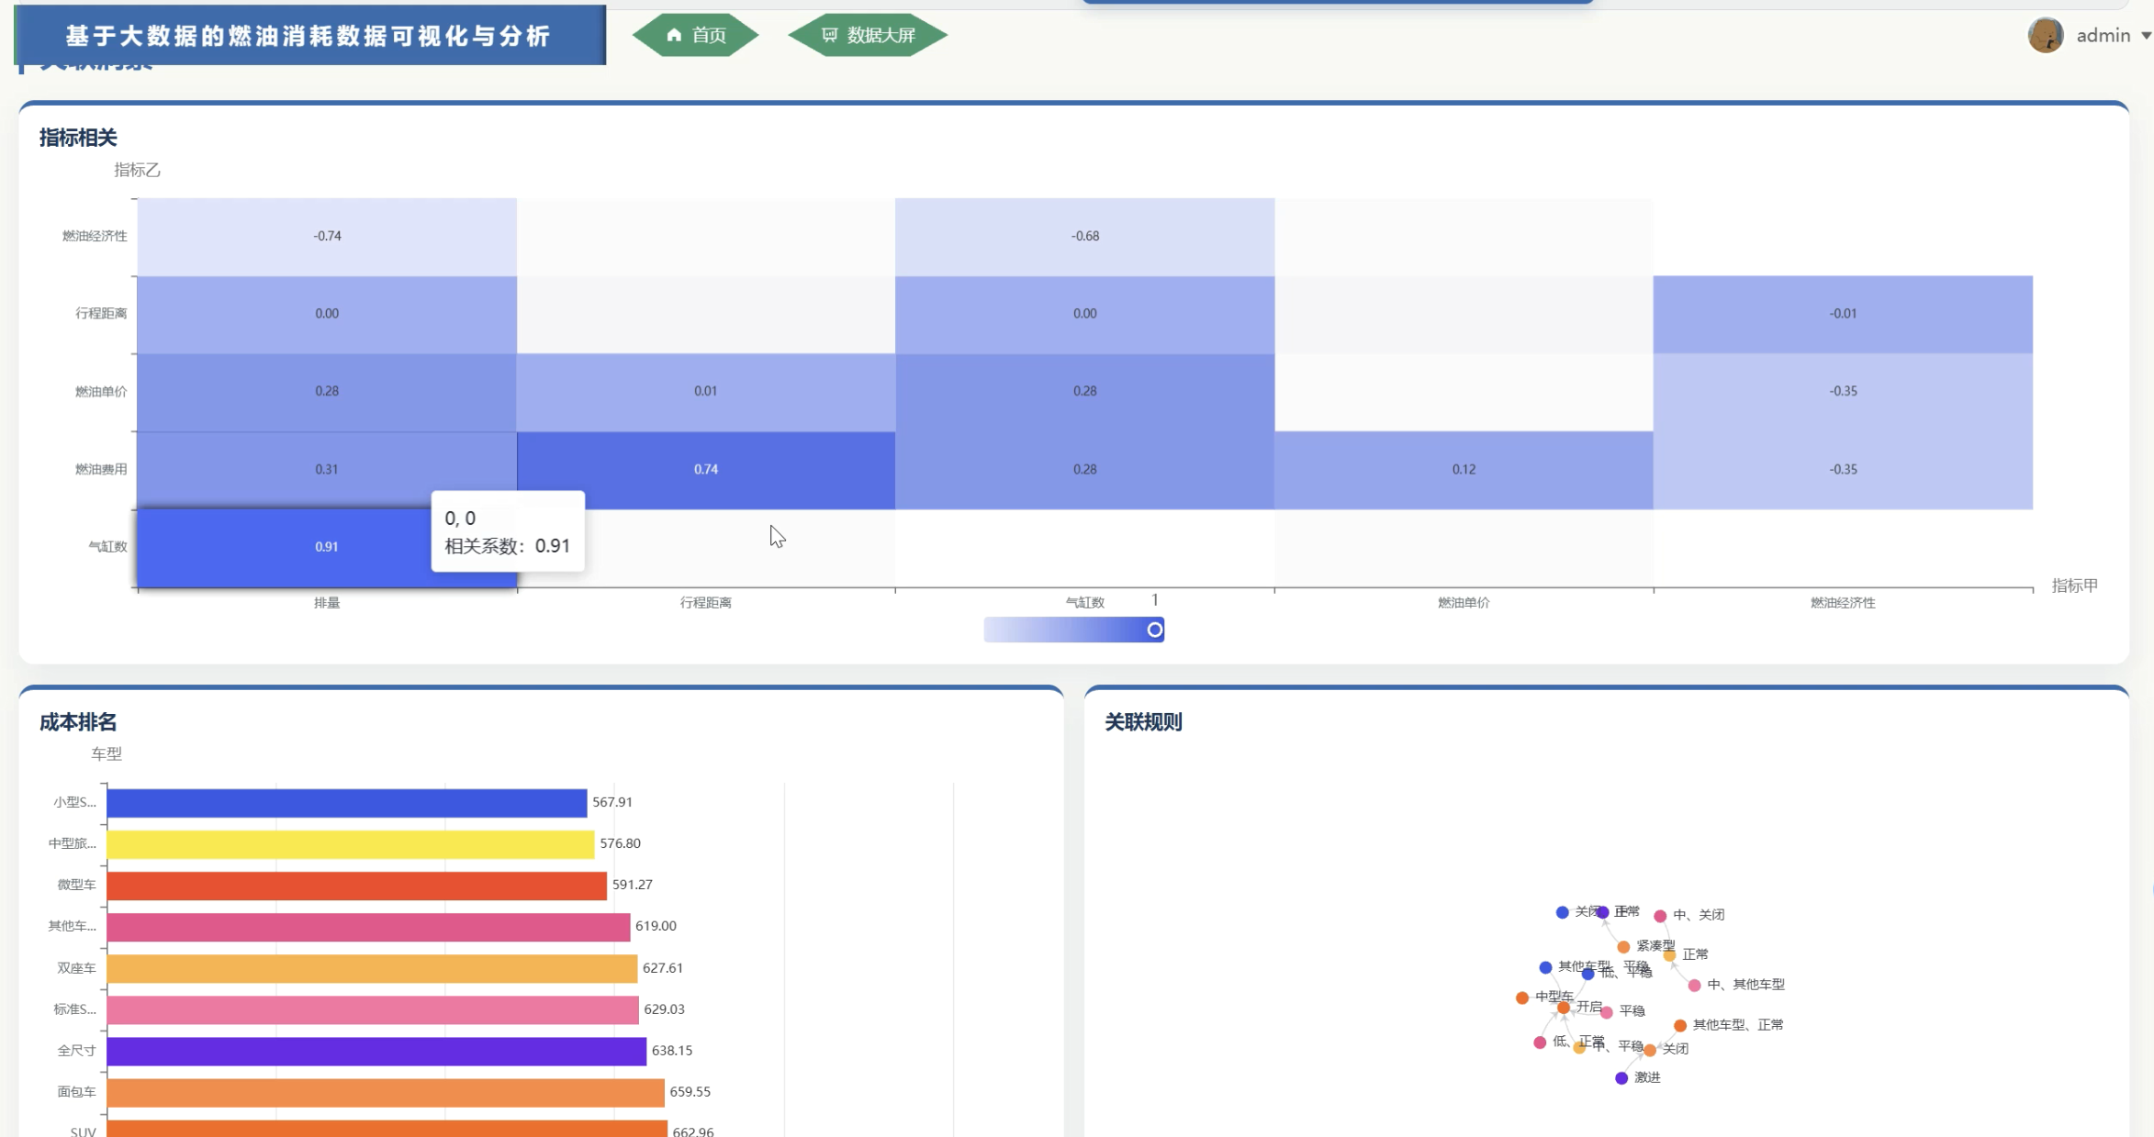Click the 面包车 bar valued 659.55
The width and height of the screenshot is (2154, 1137).
click(386, 1093)
